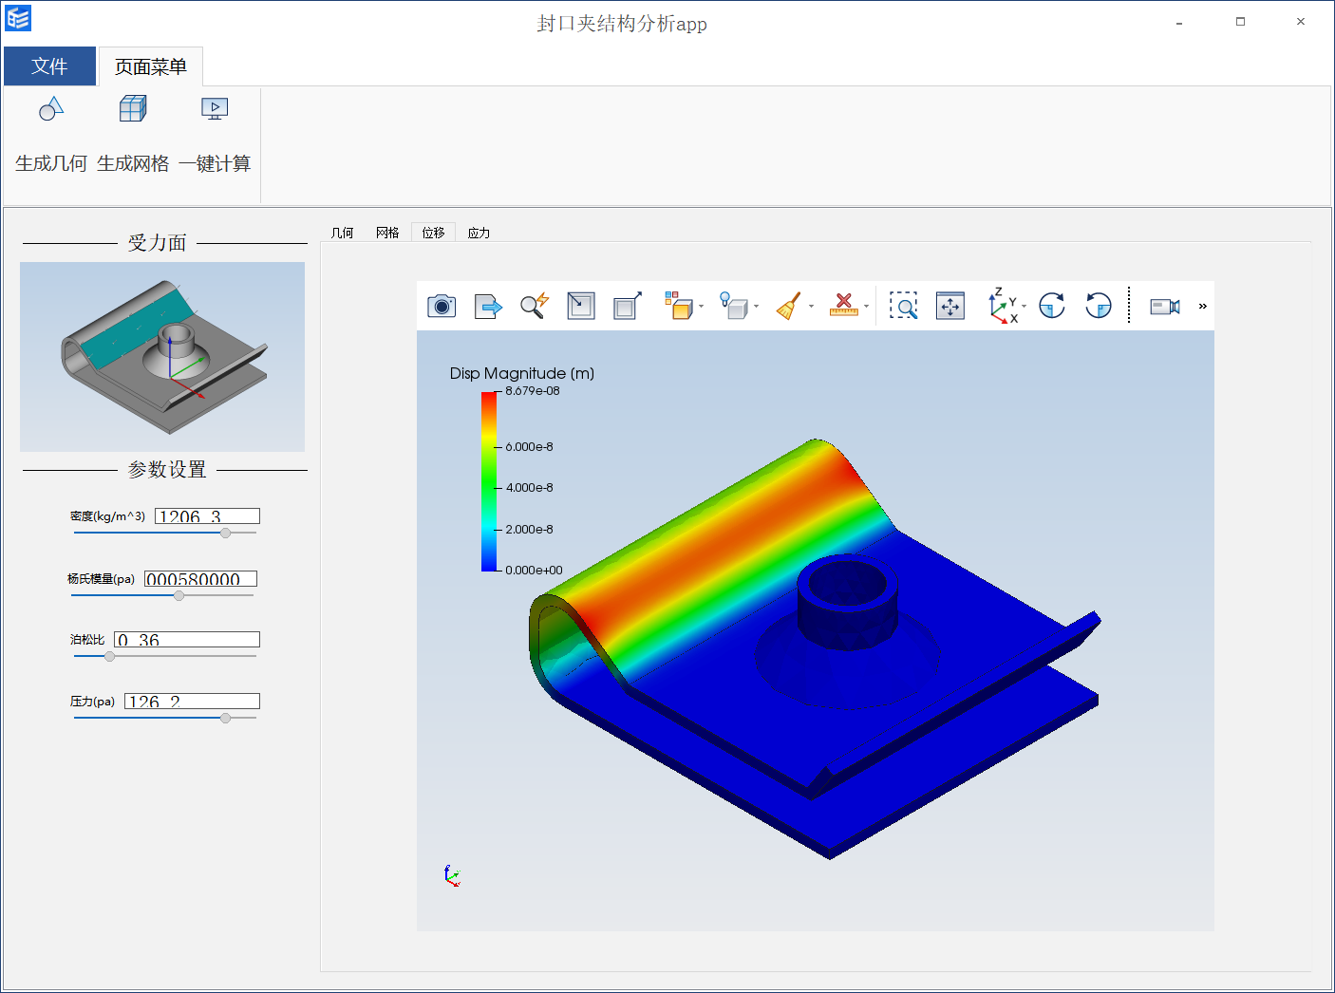1335x993 pixels.
Task: Click the magnifier with lightning bolt icon
Action: (534, 306)
